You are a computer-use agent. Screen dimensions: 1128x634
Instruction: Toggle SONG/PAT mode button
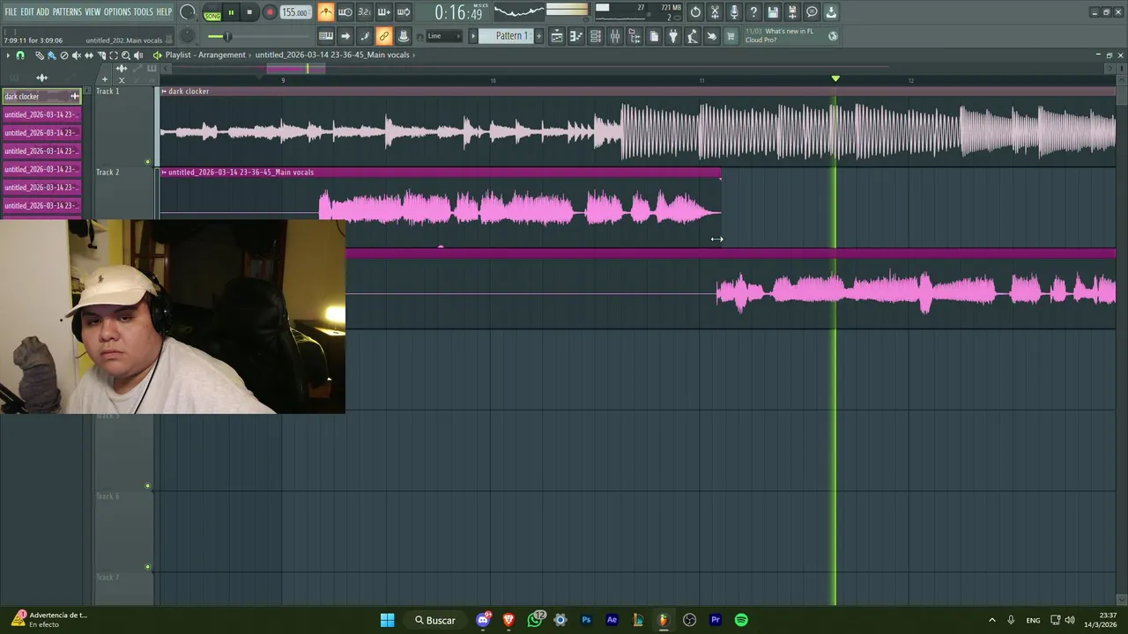(x=212, y=13)
